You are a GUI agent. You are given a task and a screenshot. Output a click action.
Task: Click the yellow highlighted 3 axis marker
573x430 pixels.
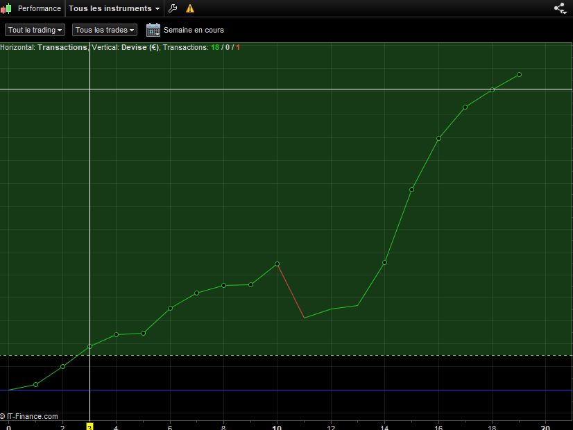click(x=89, y=427)
